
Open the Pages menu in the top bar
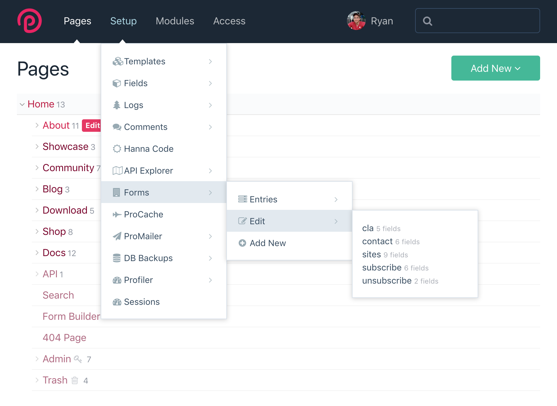click(78, 21)
